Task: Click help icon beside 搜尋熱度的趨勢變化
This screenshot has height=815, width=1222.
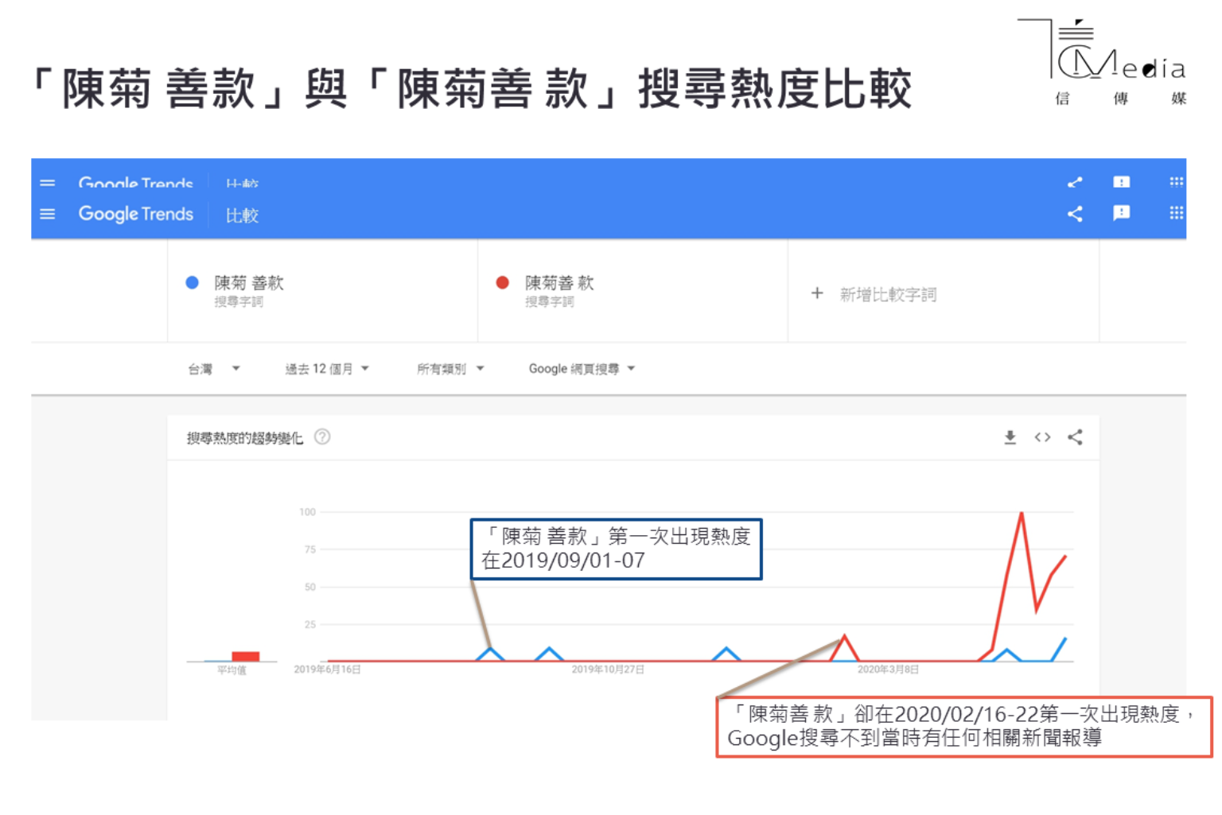Action: pyautogui.click(x=322, y=437)
